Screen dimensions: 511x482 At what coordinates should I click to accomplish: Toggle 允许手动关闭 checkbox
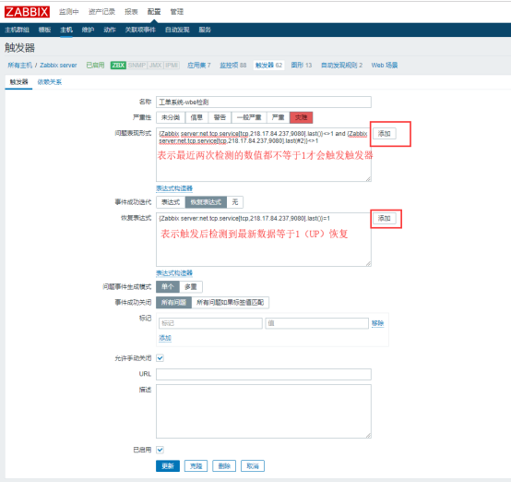160,358
